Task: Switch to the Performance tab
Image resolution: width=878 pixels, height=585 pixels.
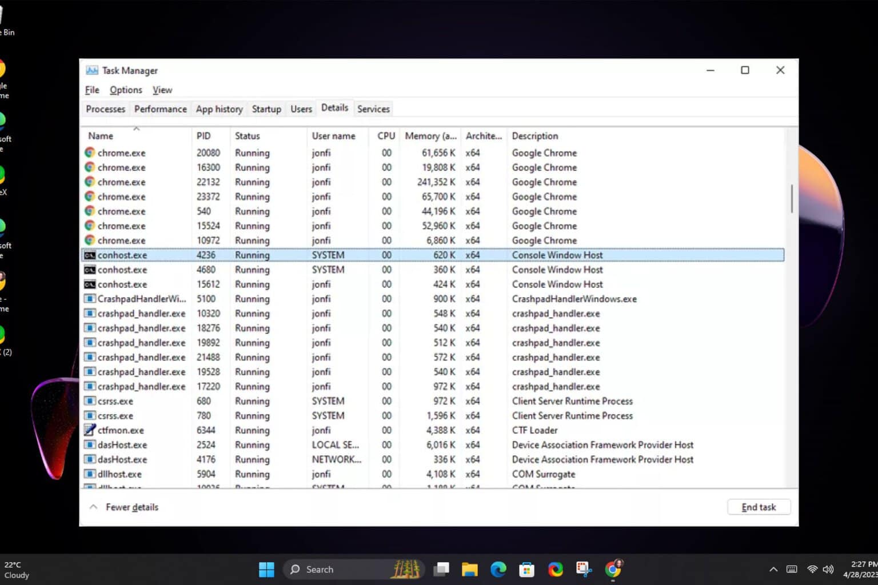Action: (x=161, y=109)
